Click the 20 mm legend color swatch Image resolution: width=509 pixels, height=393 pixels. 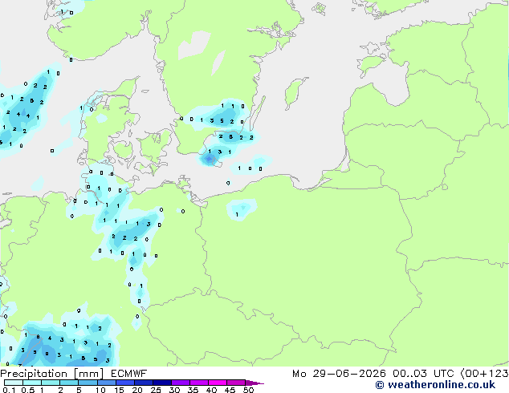[144, 383]
